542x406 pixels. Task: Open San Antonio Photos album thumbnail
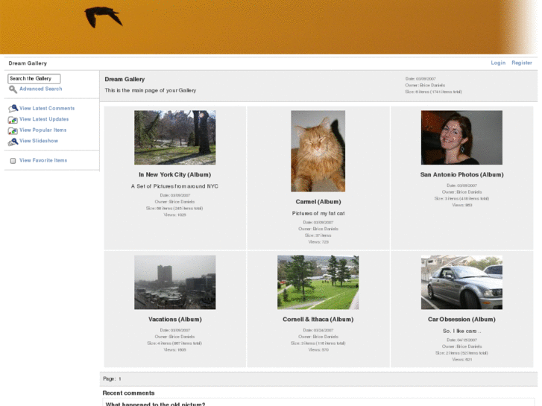(x=461, y=138)
